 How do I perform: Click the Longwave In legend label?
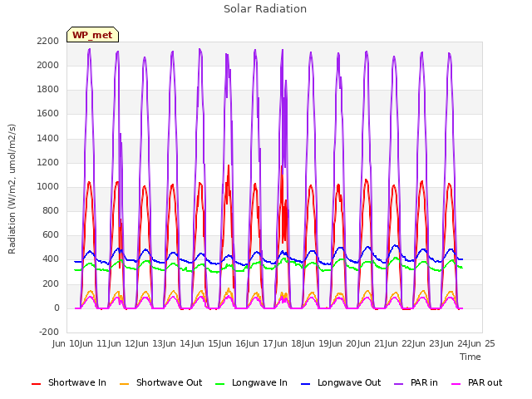259,382
